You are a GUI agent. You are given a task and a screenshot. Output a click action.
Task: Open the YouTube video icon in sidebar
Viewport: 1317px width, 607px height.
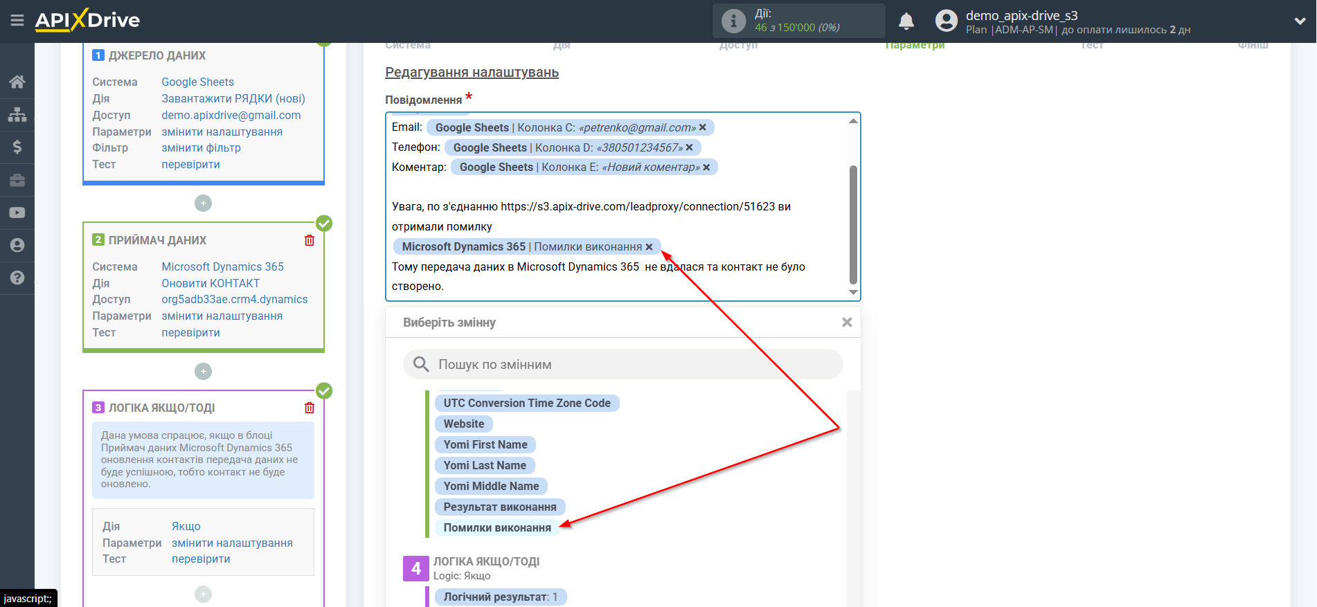point(17,212)
